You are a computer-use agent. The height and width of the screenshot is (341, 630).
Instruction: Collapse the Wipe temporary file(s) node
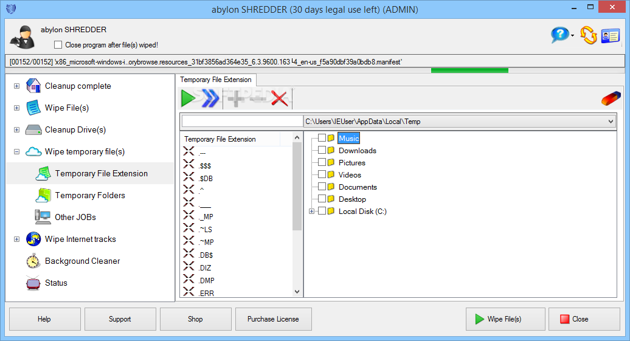[16, 151]
